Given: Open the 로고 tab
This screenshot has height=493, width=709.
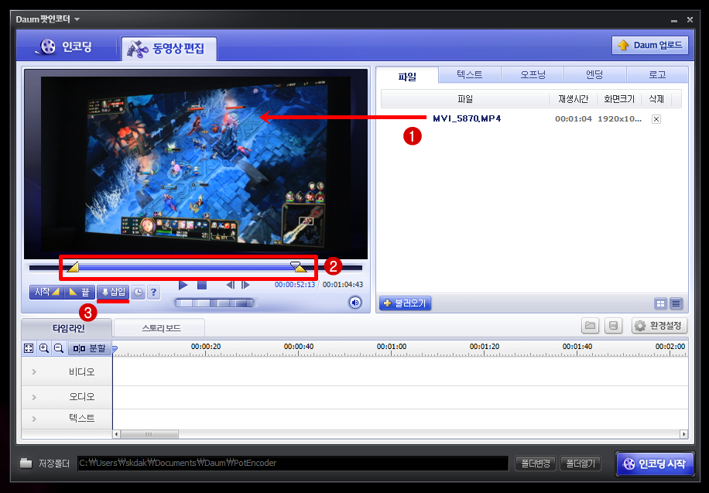Looking at the screenshot, I should [x=657, y=74].
